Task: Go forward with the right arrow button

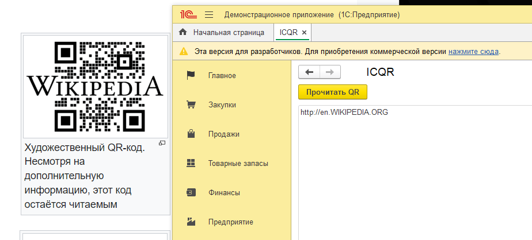Action: tap(330, 72)
